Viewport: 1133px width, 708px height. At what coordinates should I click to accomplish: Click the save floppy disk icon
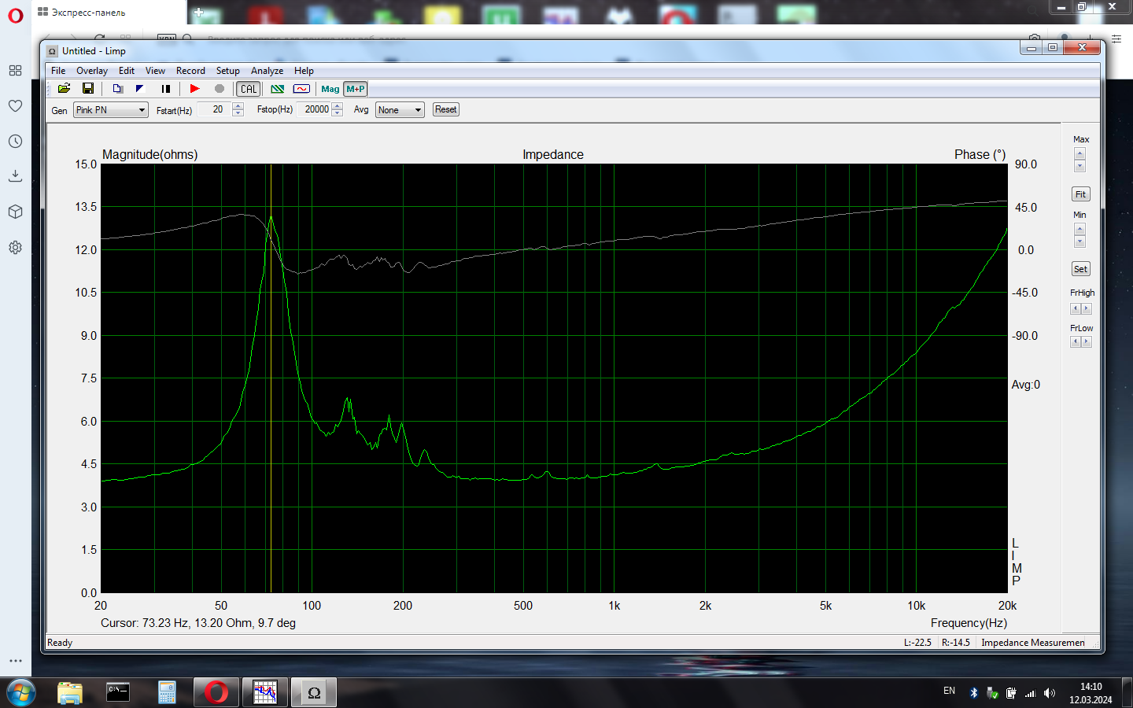point(88,89)
